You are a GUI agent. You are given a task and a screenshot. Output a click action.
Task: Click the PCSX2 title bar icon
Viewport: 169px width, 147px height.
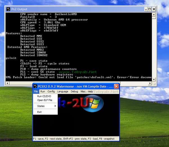tap(35, 86)
